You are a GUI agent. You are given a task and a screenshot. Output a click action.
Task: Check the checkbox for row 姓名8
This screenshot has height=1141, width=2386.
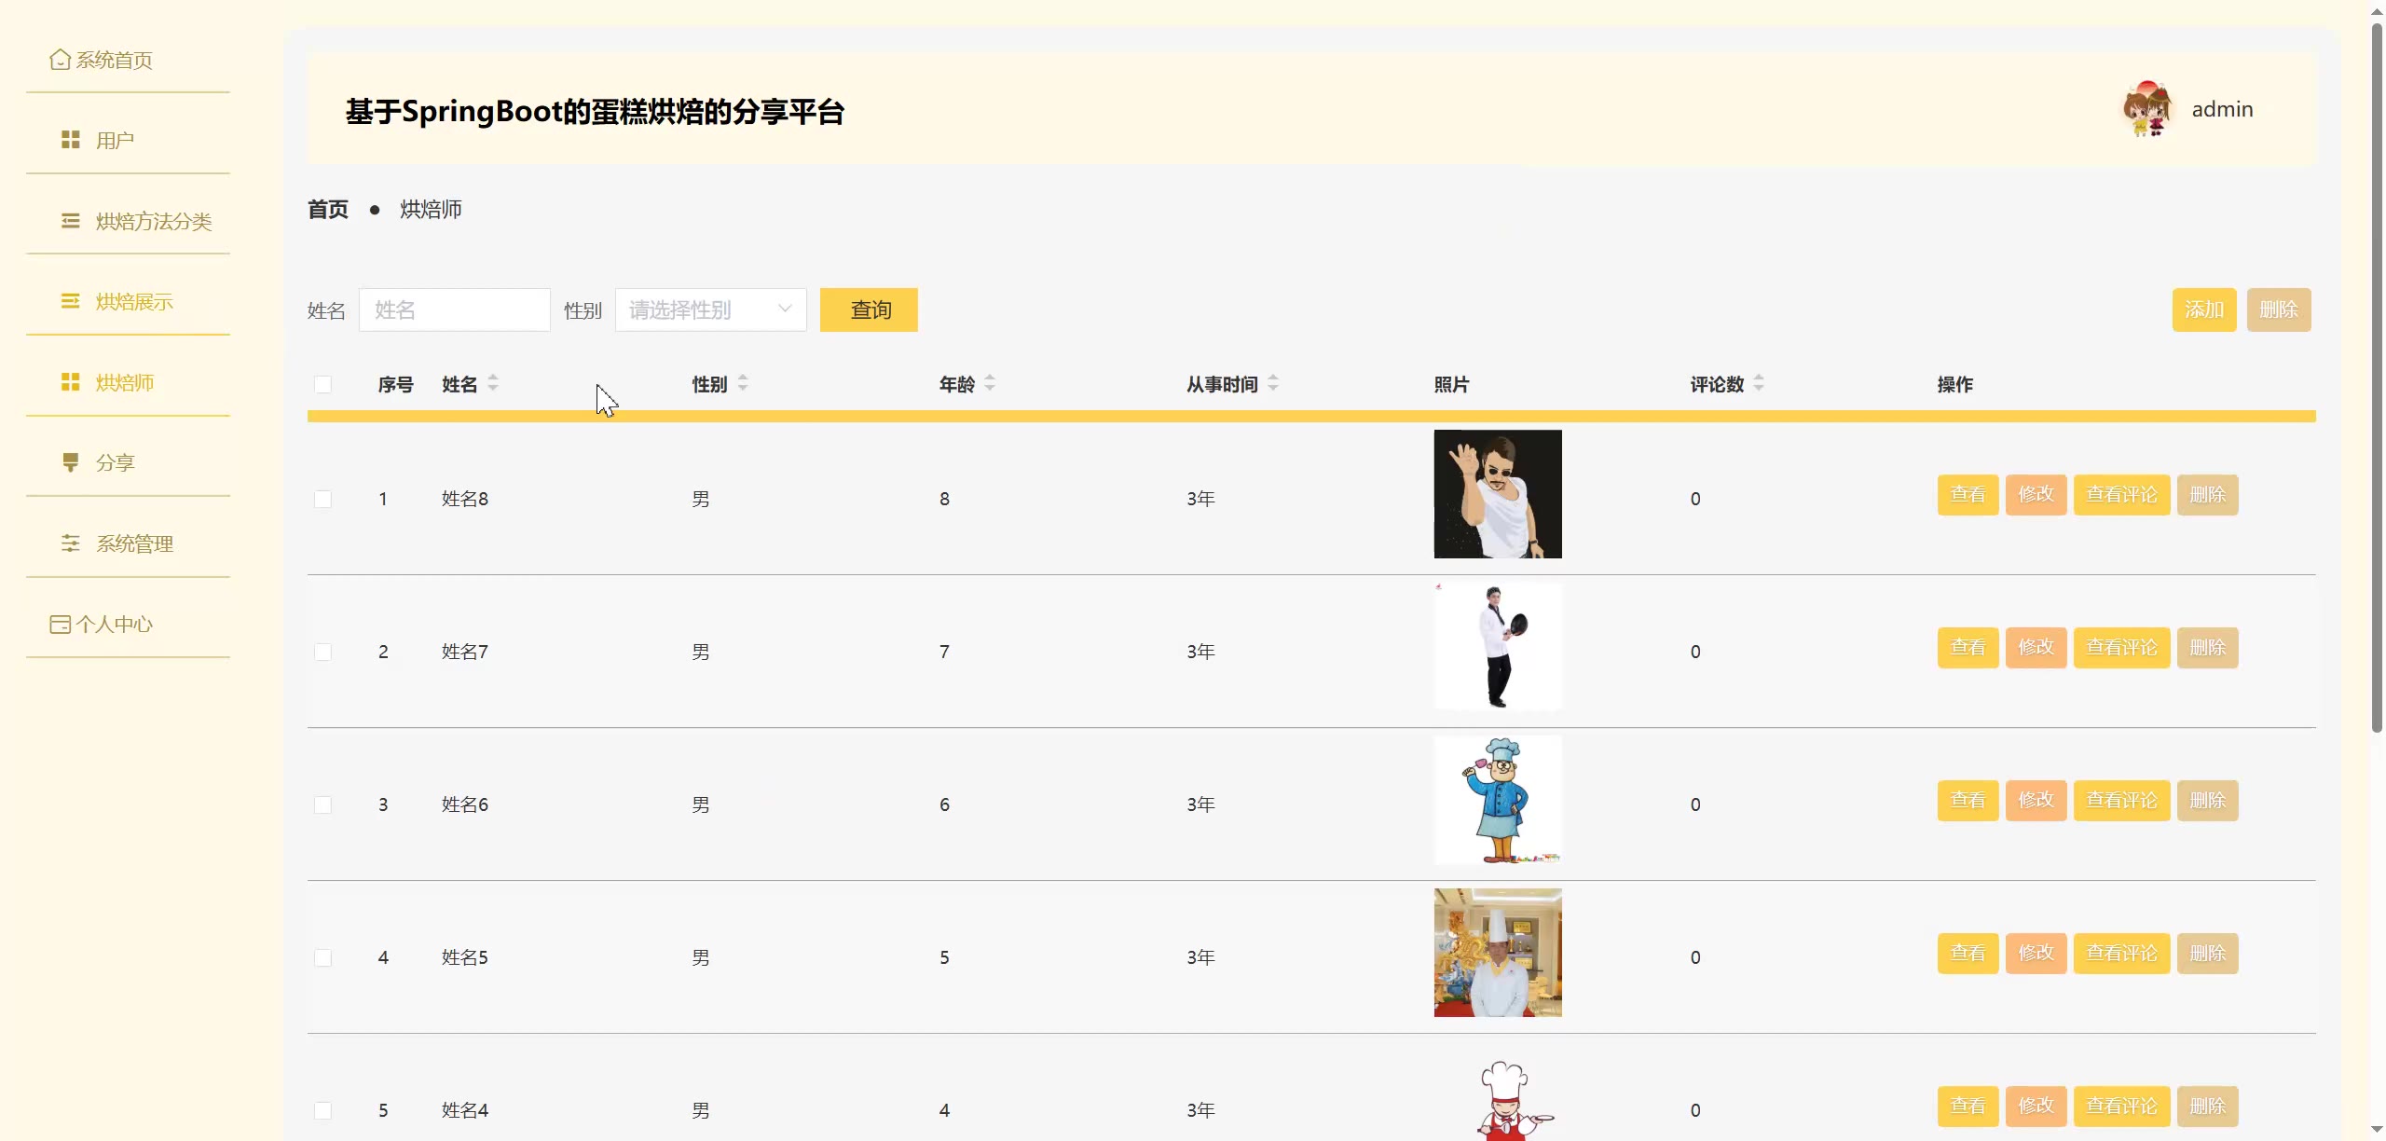323,499
